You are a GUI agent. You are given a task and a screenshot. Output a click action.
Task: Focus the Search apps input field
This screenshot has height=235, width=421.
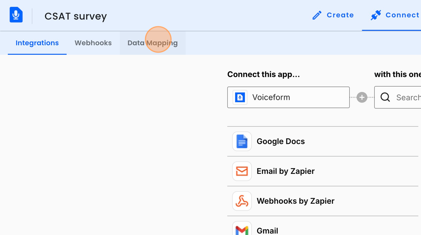398,97
